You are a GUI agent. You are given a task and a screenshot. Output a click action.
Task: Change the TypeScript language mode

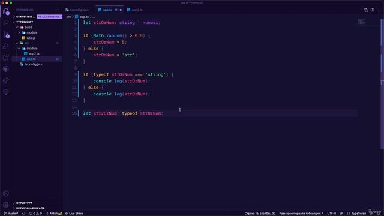tap(359, 214)
